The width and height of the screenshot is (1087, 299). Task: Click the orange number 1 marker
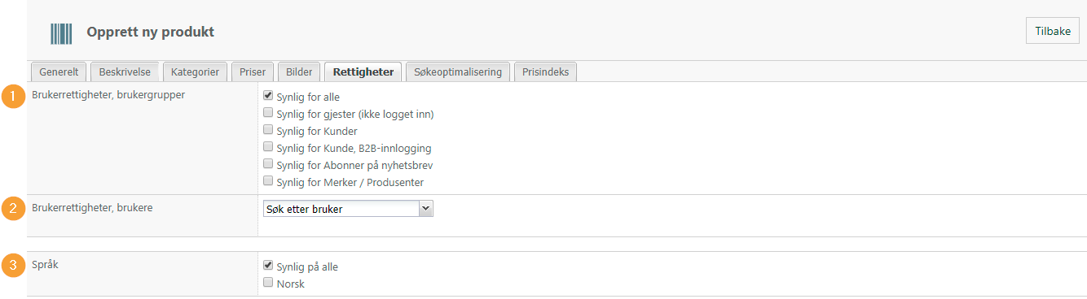[x=12, y=96]
